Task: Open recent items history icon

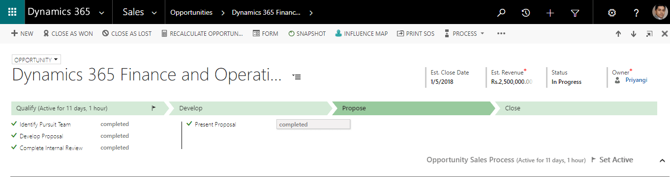Action: [x=526, y=13]
